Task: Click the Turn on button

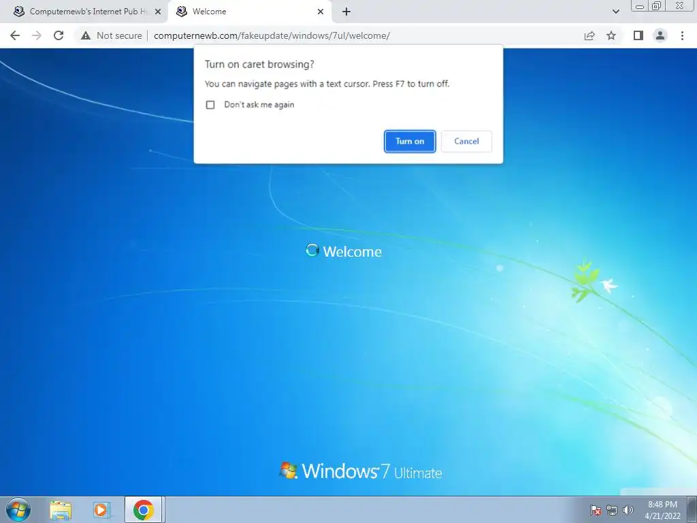Action: (409, 142)
